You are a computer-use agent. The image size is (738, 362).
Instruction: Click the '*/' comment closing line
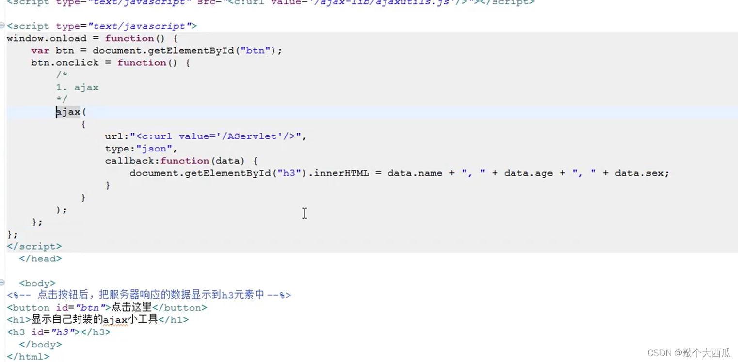(x=62, y=100)
